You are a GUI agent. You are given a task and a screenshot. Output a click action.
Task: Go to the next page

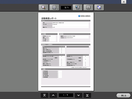tap(79, 95)
